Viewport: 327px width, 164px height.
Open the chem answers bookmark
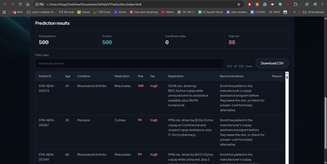(237, 12)
